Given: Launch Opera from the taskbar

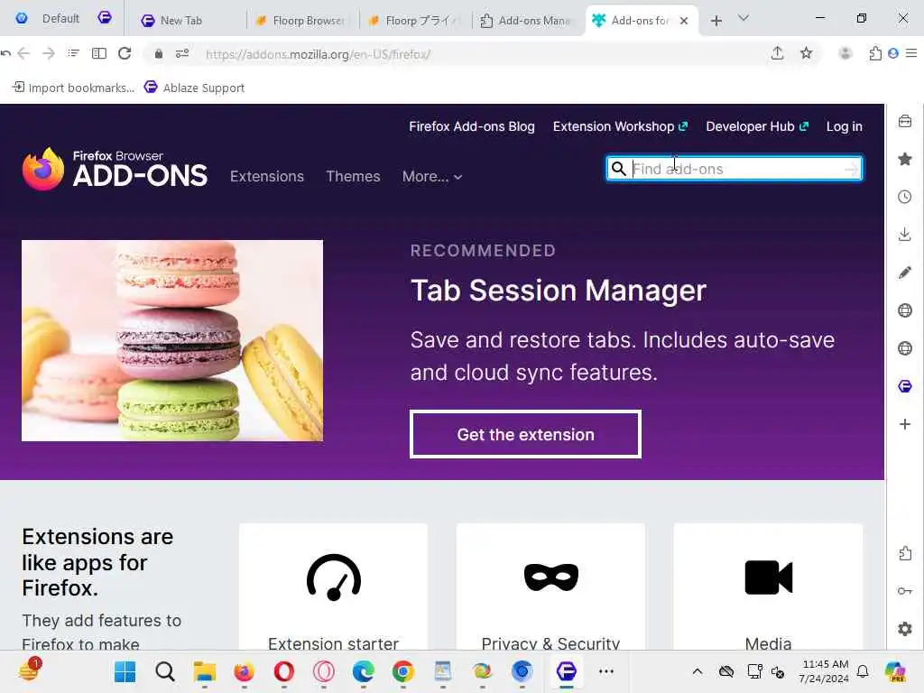Looking at the screenshot, I should coord(284,671).
